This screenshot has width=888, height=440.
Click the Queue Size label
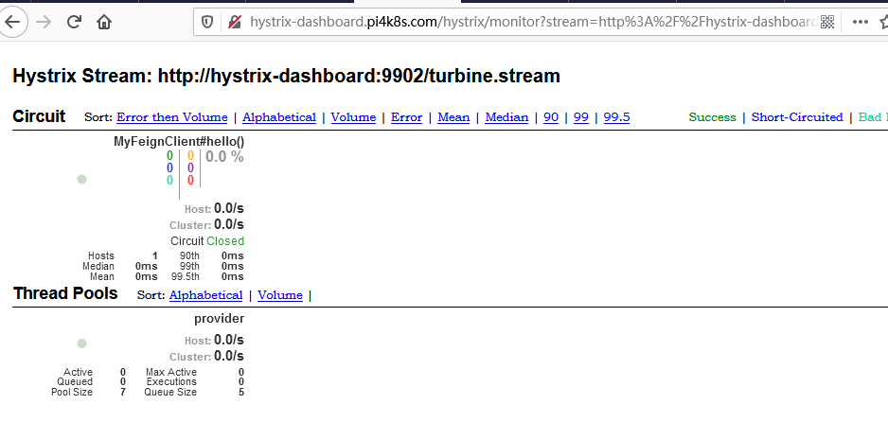click(x=170, y=392)
